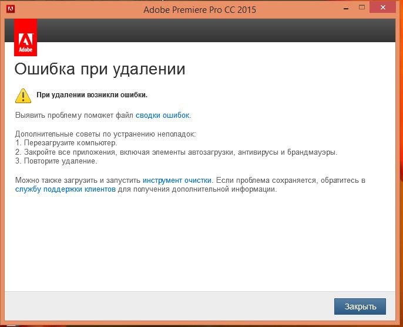Close the window with the red X
Screen dimensions: 403x327
point(382,8)
